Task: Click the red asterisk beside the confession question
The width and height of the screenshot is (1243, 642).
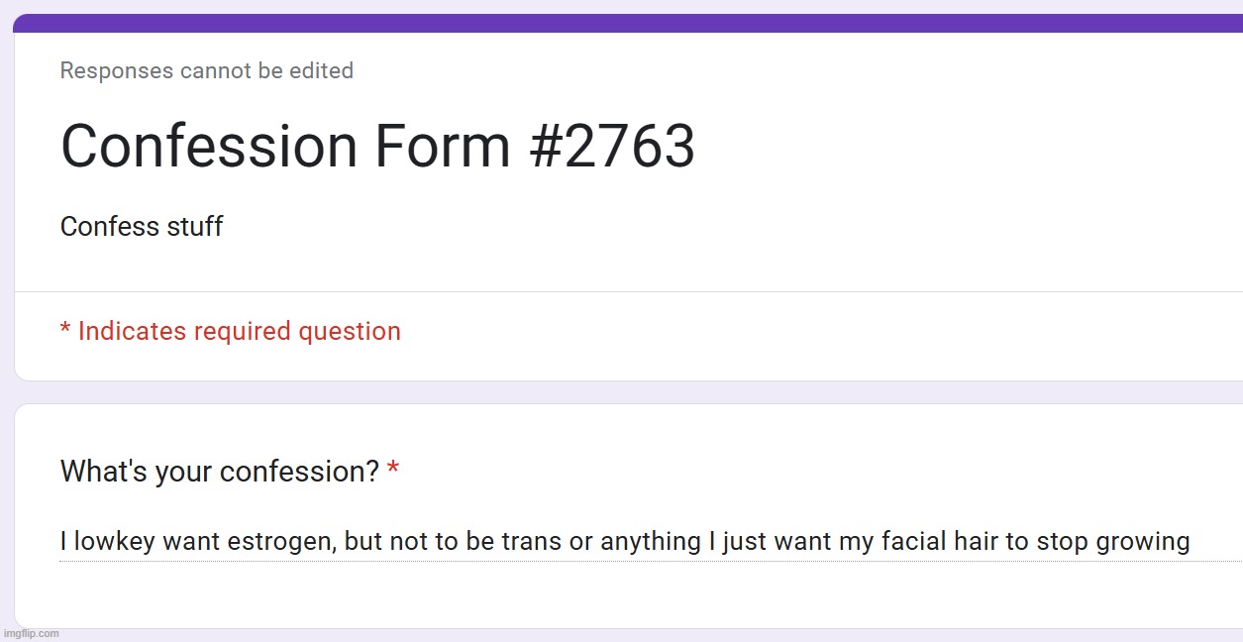Action: pyautogui.click(x=393, y=470)
